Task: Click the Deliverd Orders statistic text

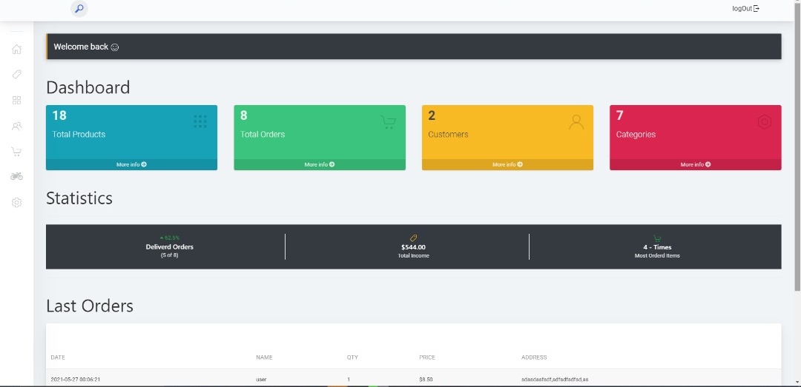Action: tap(170, 247)
